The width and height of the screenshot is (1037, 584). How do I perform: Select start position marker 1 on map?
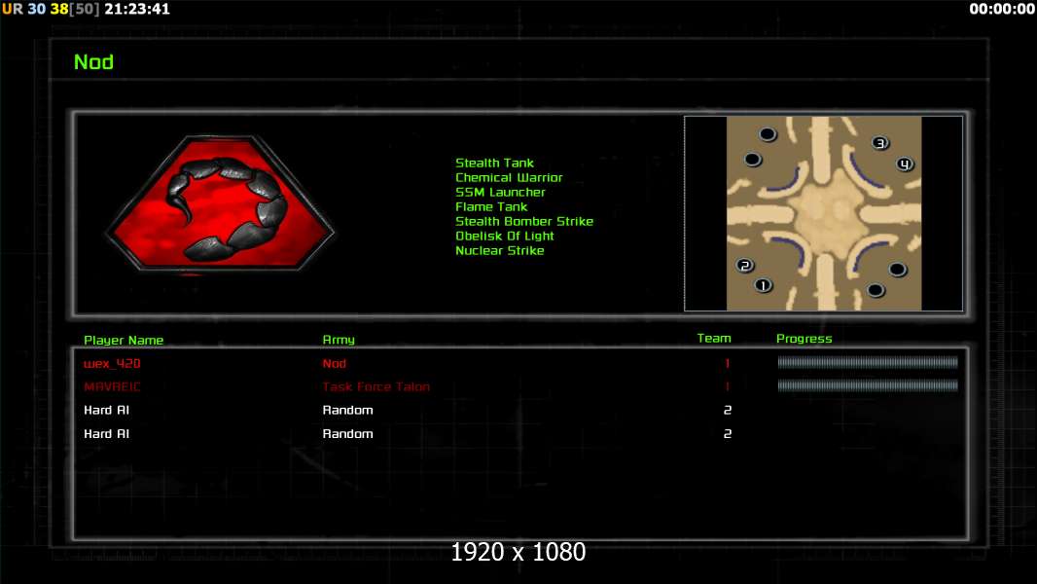click(x=764, y=286)
